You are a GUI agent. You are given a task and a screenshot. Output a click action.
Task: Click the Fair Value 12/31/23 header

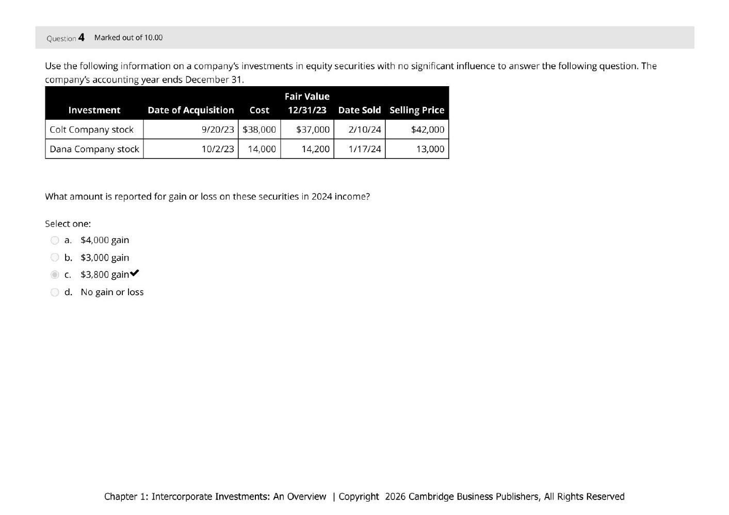[x=307, y=103]
